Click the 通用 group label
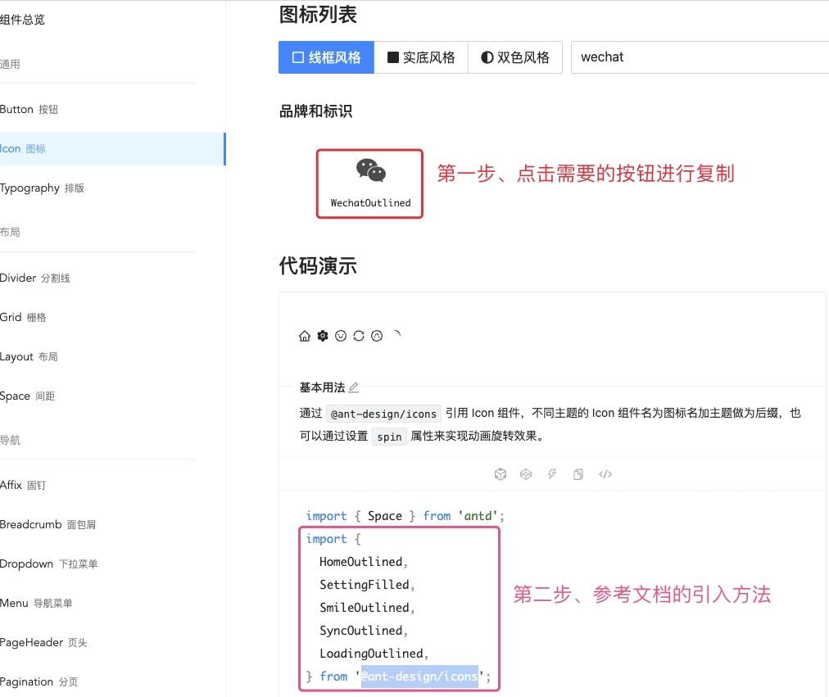This screenshot has width=829, height=697. pos(10,65)
